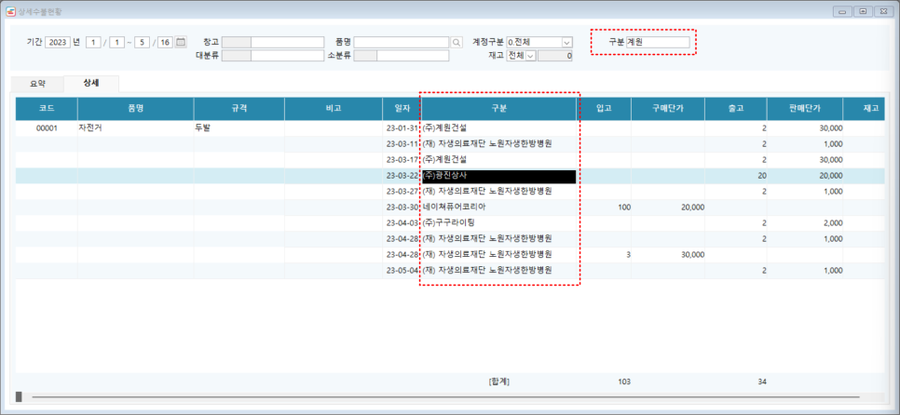The image size is (900, 415).
Task: Open the calendar date picker icon
Action: (181, 42)
